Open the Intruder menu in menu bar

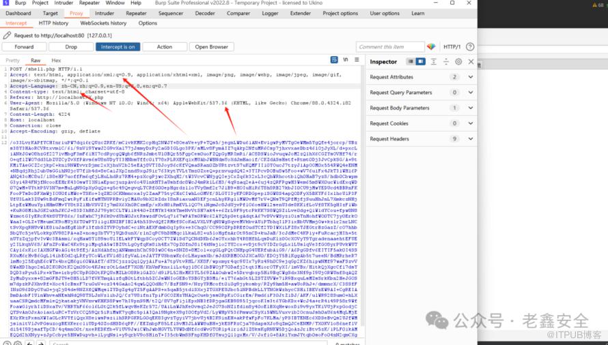[x=64, y=3]
